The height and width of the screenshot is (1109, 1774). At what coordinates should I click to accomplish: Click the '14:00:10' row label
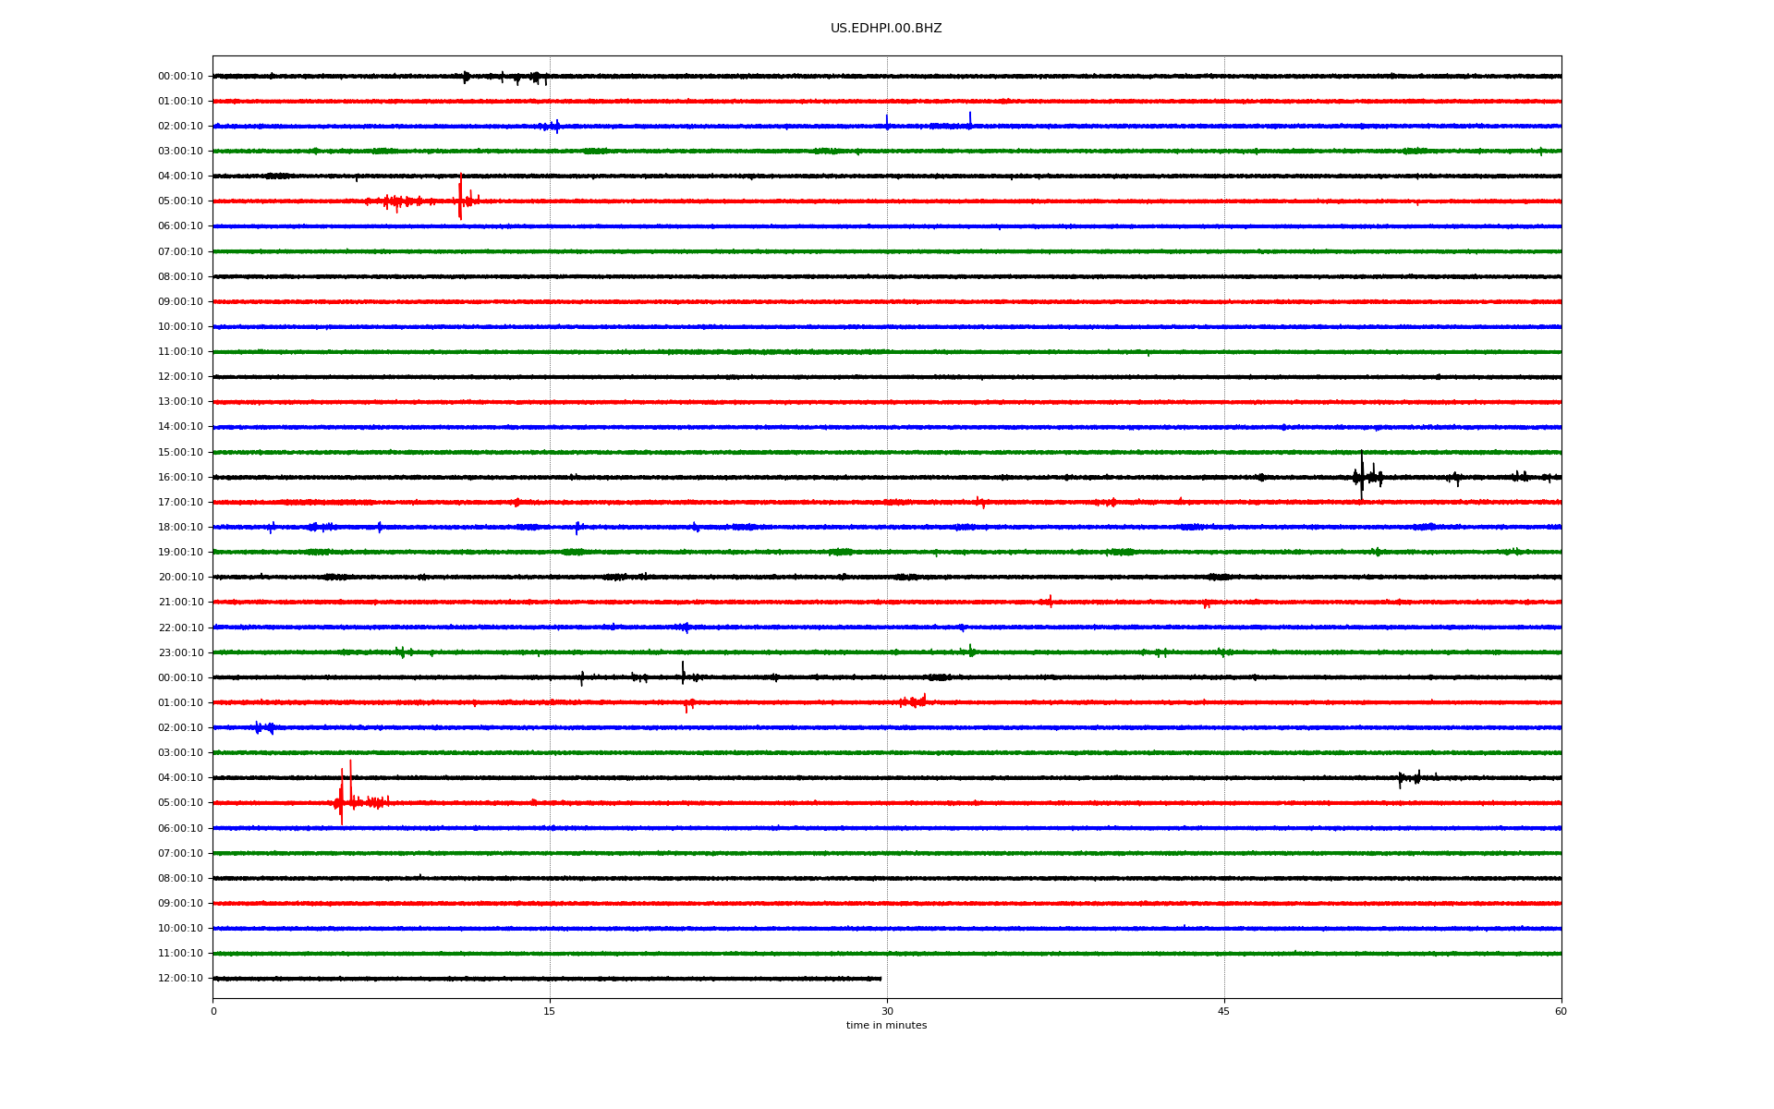pos(180,427)
